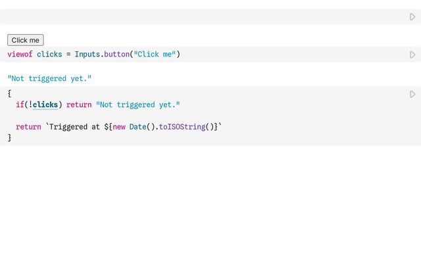Click the opening curly brace line
This screenshot has height=263, width=421.
pos(9,94)
